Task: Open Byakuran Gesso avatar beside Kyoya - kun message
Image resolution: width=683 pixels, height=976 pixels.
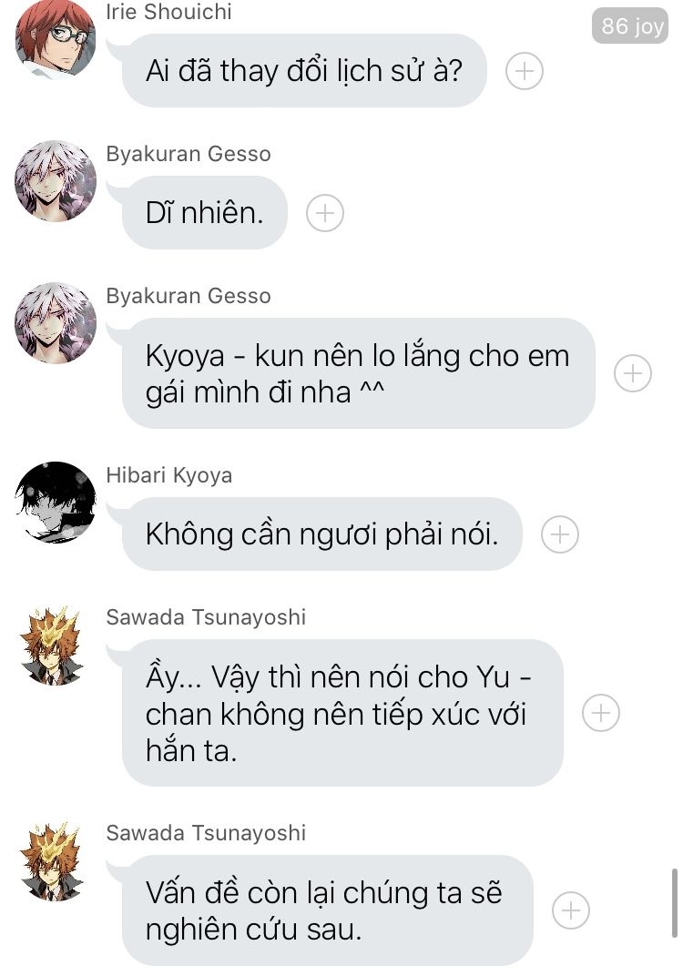Action: pyautogui.click(x=56, y=323)
